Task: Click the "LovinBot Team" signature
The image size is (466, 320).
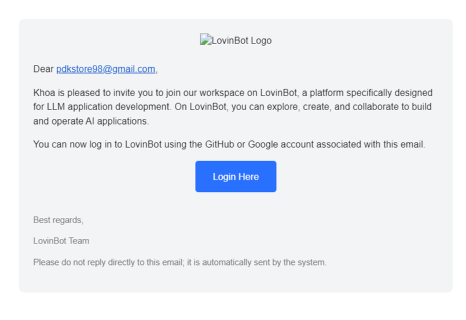Action: point(61,241)
